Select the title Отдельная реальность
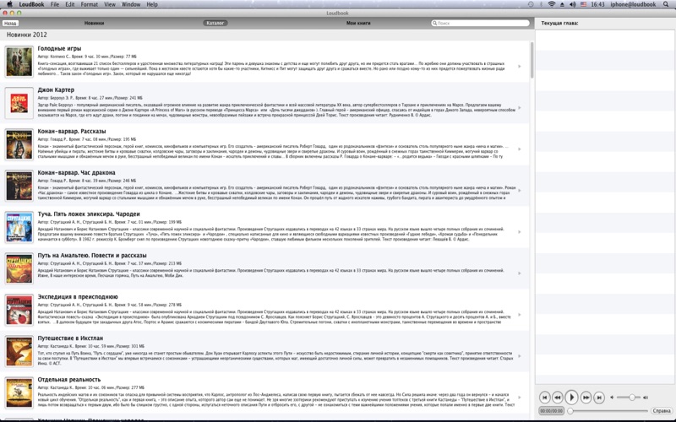This screenshot has height=422, width=676. 69,379
